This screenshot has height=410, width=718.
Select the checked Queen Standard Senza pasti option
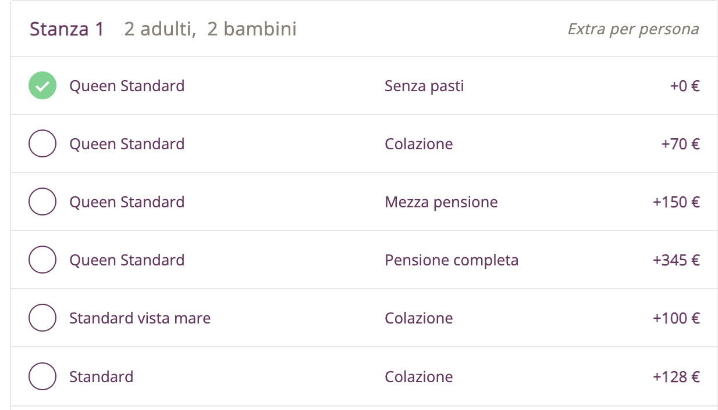[x=42, y=86]
